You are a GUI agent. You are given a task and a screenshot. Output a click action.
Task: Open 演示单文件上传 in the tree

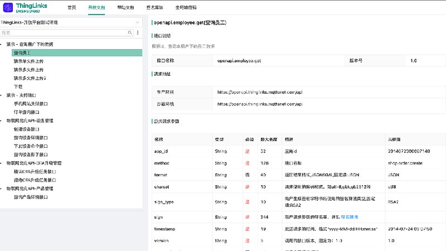(x=28, y=61)
